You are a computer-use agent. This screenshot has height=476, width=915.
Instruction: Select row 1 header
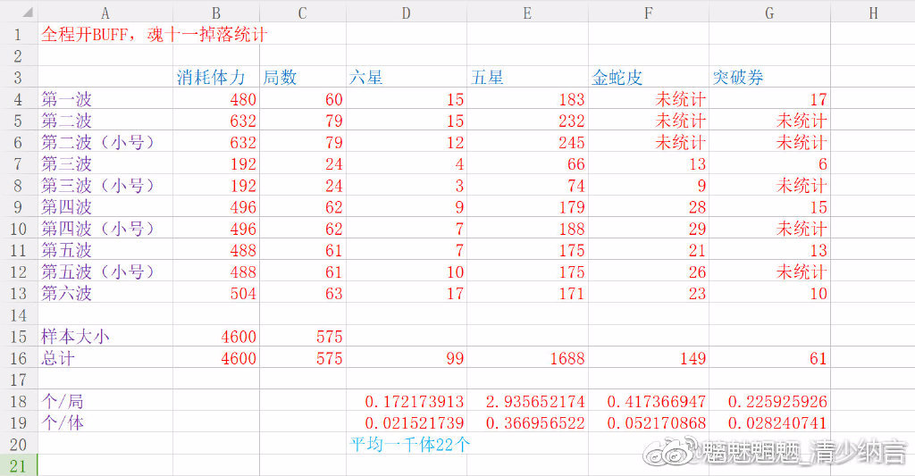point(18,35)
